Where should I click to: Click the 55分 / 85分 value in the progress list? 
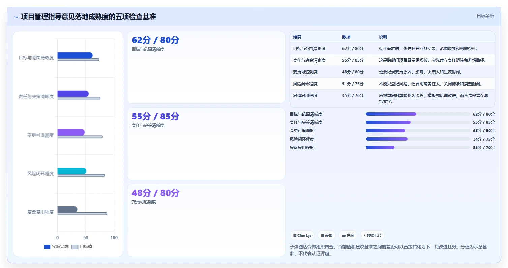(484, 122)
